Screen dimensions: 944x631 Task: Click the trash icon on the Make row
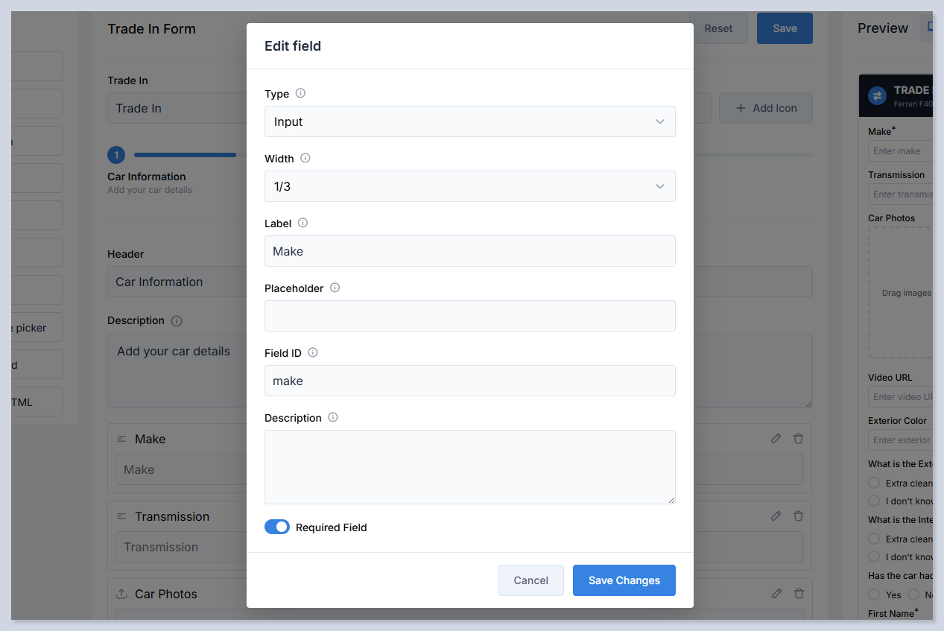tap(799, 439)
